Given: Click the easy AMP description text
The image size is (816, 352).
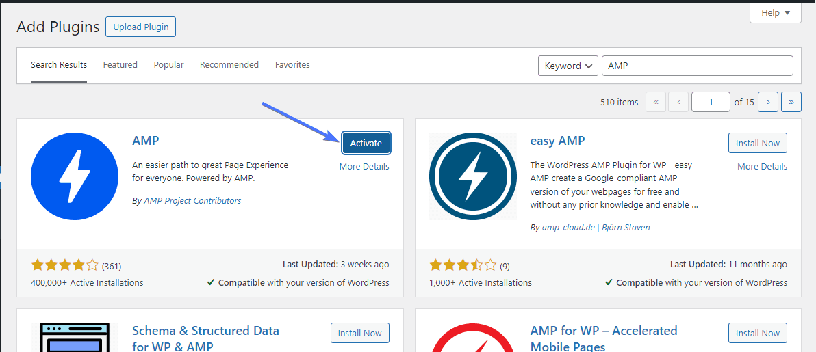Looking at the screenshot, I should (x=614, y=185).
